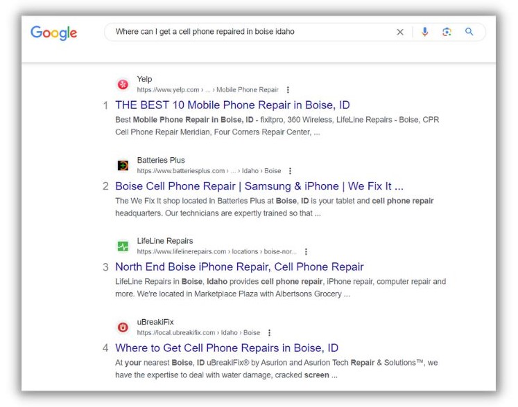
Task: Open more options for LifeLine Repairs result
Action: coord(306,252)
